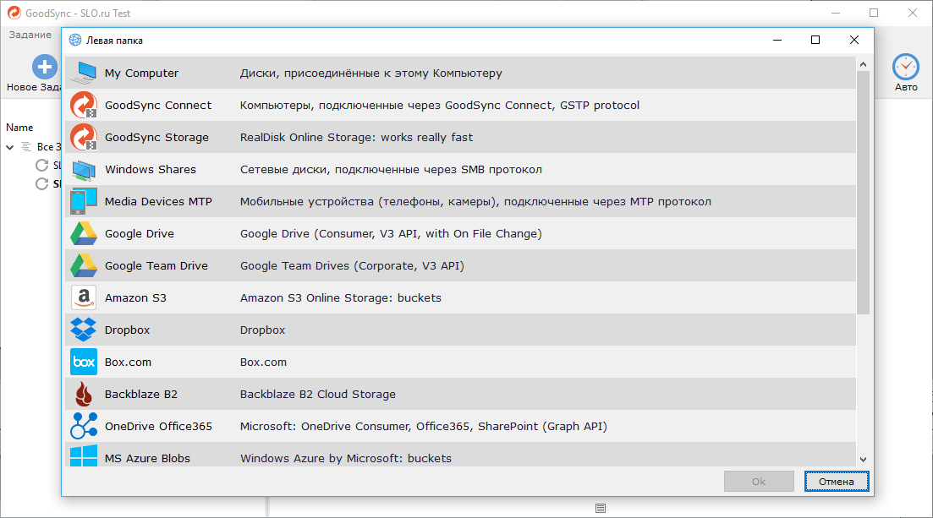This screenshot has width=933, height=518.
Task: Click 'Backblaze B2 Cloud Storage' description
Action: point(318,395)
